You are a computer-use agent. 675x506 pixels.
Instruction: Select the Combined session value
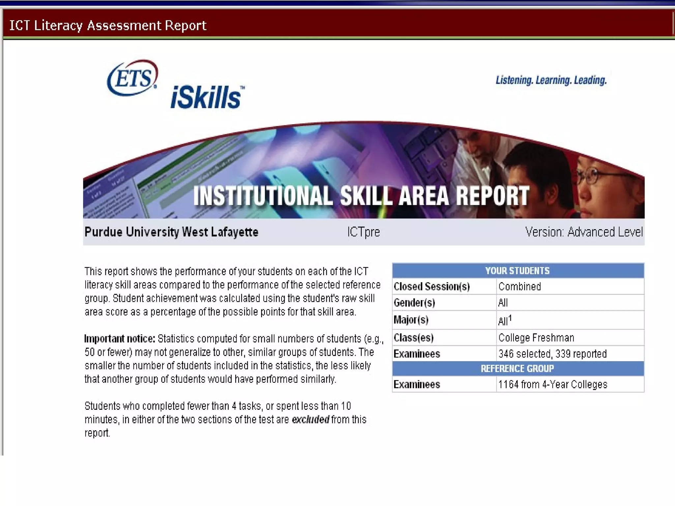tap(519, 287)
